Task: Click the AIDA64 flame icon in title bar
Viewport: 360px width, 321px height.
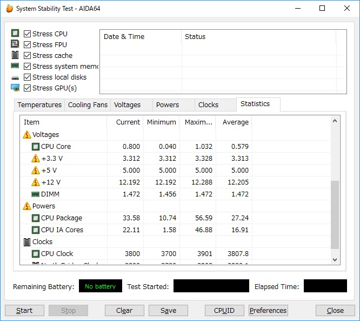Action: [x=9, y=9]
